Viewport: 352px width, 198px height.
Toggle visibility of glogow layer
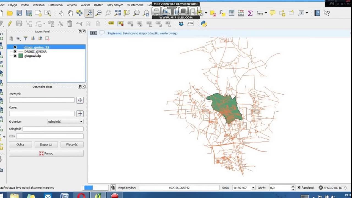[x=15, y=56]
